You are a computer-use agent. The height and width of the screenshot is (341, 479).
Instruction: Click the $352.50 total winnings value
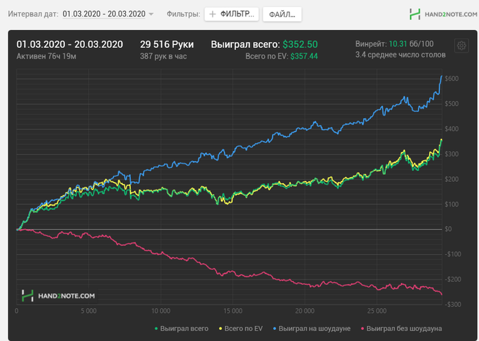click(300, 44)
